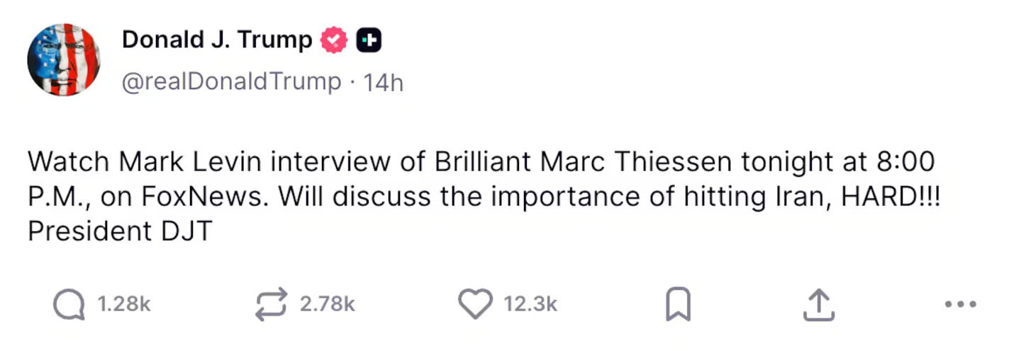Click the black plus badge beside the name
Image resolution: width=1021 pixels, height=351 pixels.
(x=369, y=41)
